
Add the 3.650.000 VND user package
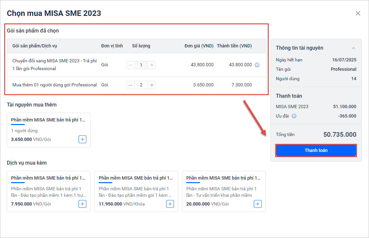82,139
